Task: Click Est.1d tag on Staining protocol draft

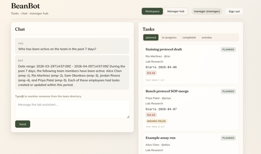Action: [x=151, y=73]
